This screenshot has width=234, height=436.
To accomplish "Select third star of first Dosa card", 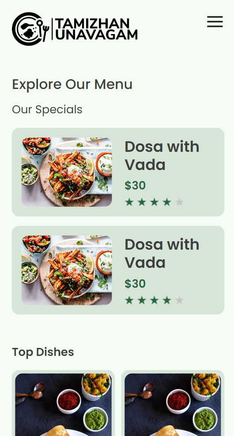I will tap(154, 202).
